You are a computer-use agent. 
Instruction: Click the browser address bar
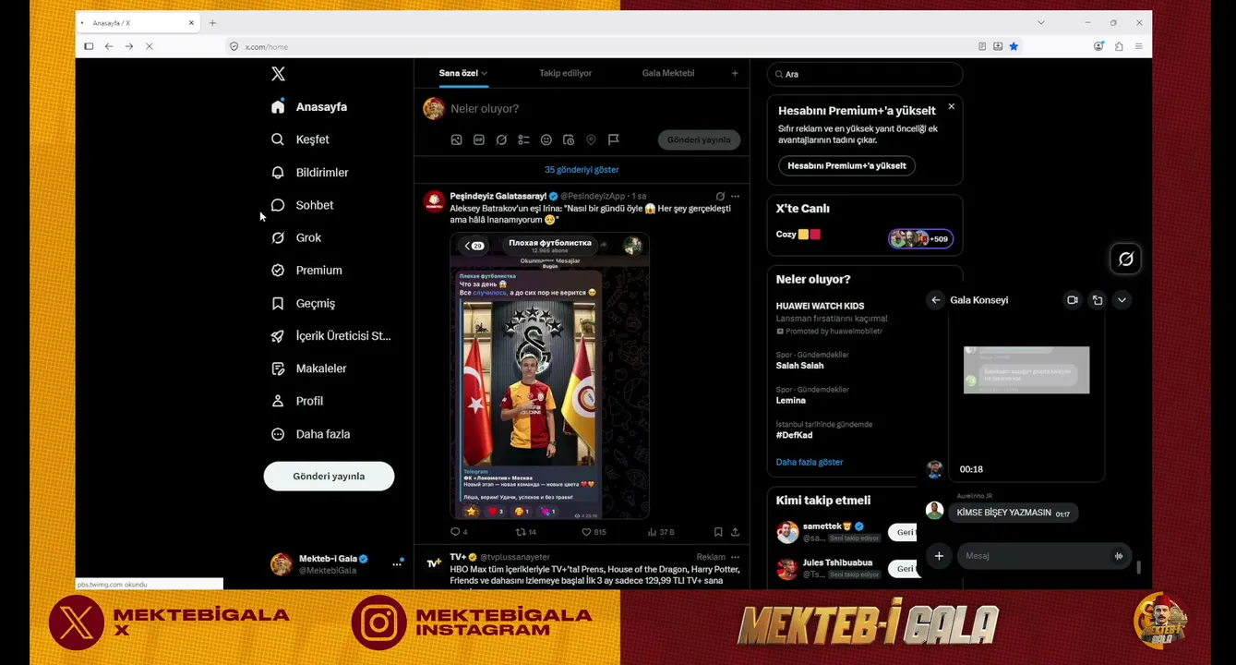point(600,46)
